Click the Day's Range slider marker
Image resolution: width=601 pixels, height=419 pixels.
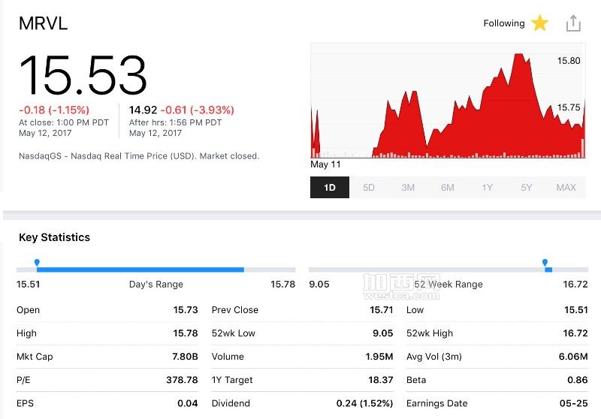point(37,263)
